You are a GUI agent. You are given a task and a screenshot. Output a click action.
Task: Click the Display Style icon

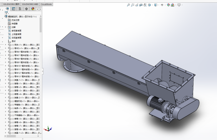click(156, 5)
